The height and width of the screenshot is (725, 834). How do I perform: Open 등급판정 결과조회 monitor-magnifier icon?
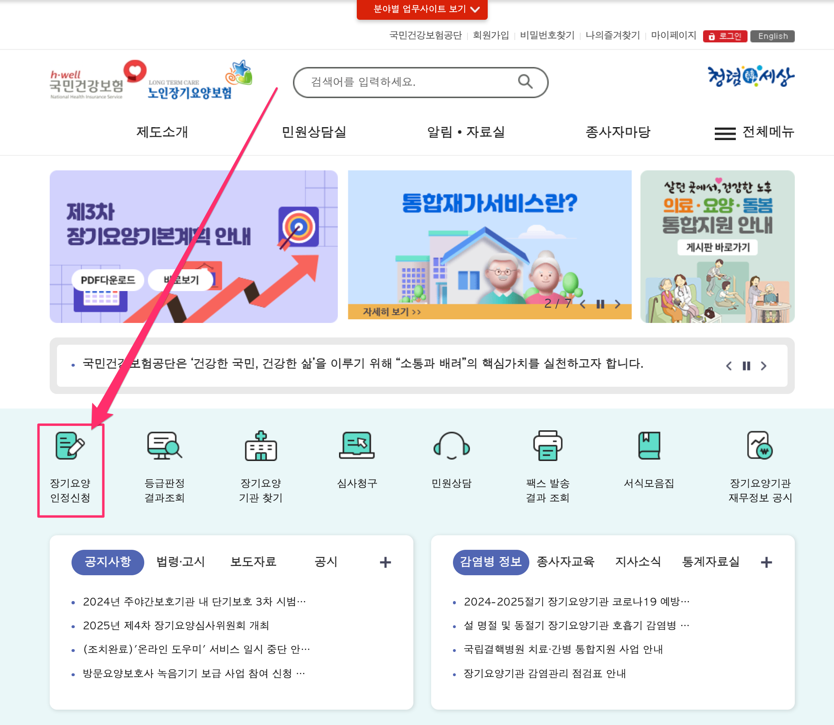pos(164,445)
